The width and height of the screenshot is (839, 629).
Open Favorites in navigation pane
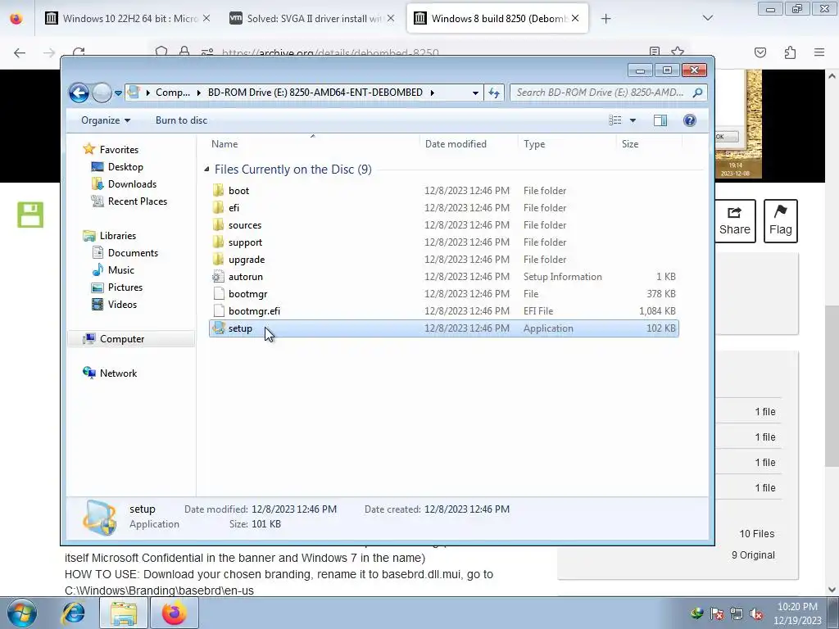pyautogui.click(x=111, y=150)
